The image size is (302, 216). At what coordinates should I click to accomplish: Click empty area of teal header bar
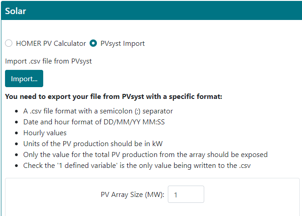[182, 11]
